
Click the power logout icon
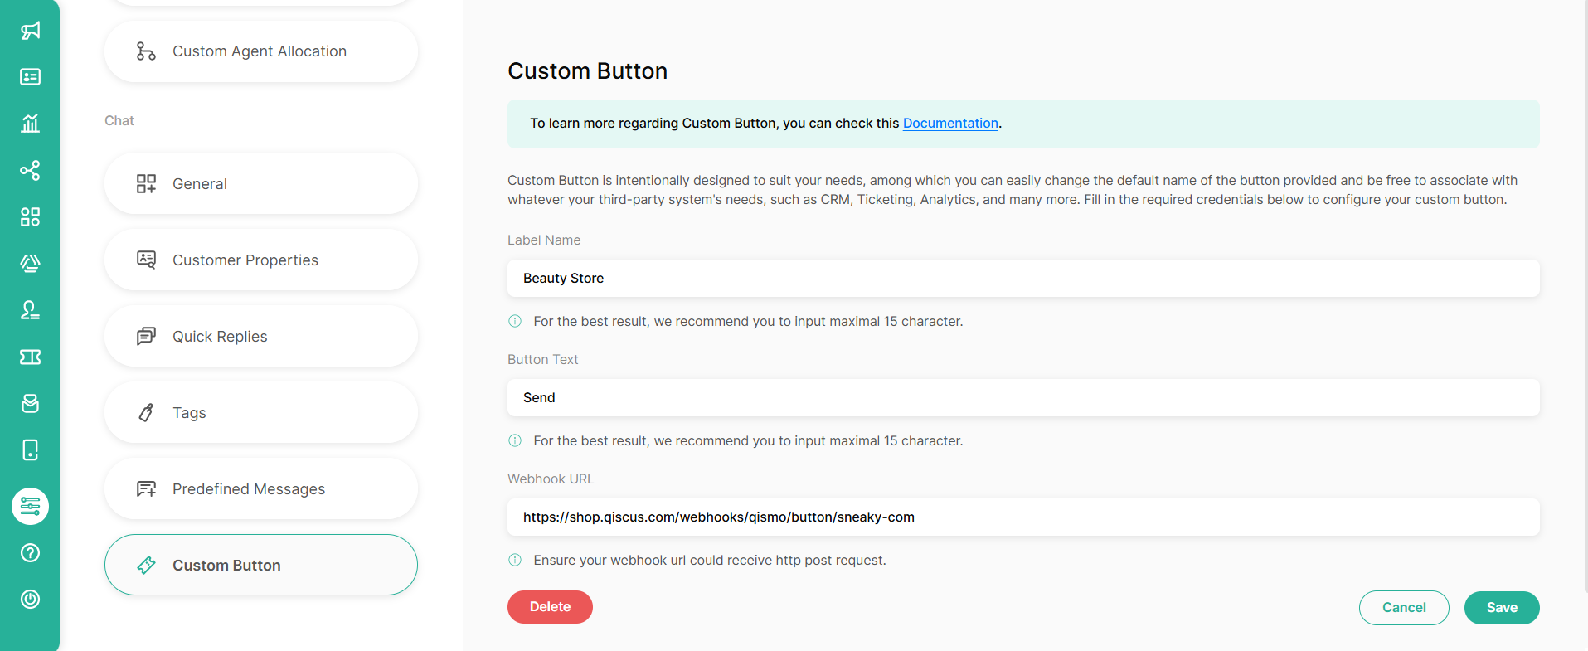pyautogui.click(x=30, y=600)
